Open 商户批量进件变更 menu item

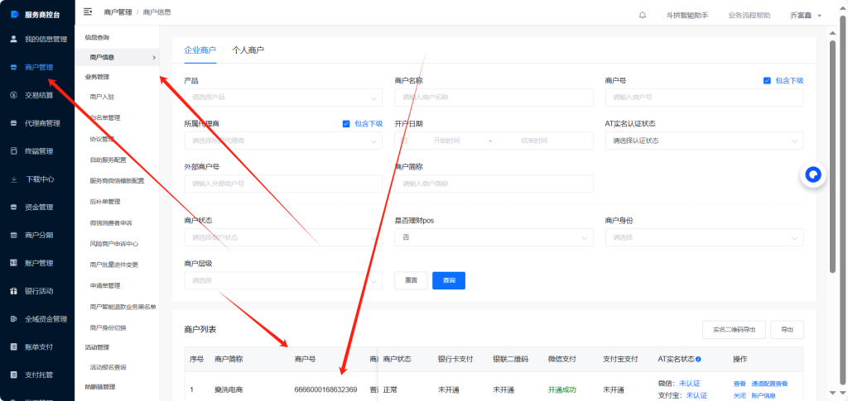[x=114, y=265]
